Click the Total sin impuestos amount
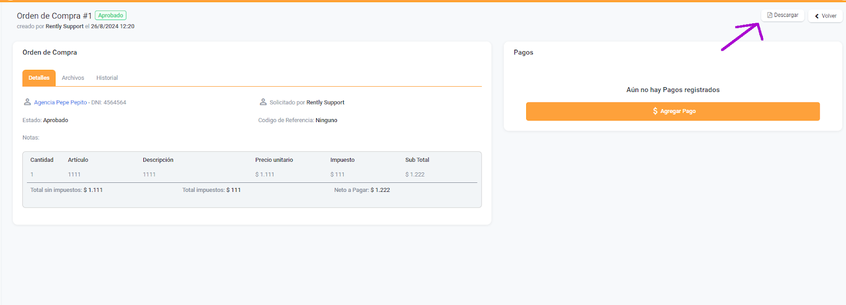The height and width of the screenshot is (305, 846). tap(93, 190)
